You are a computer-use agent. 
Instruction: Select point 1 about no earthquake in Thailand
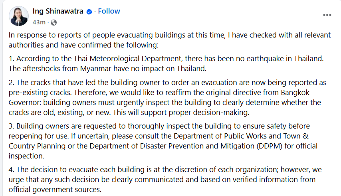click(x=166, y=63)
